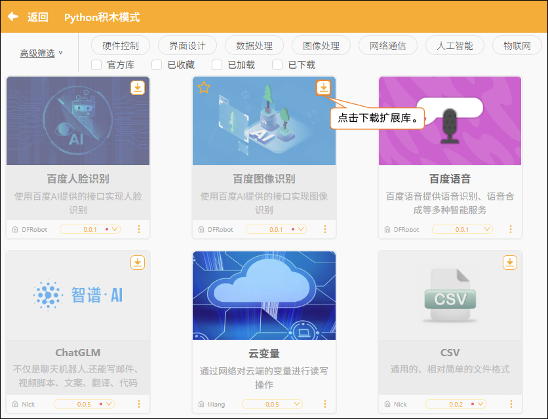This screenshot has height=419, width=548.
Task: Click the 百度图像识别 download icon
Action: coord(324,88)
